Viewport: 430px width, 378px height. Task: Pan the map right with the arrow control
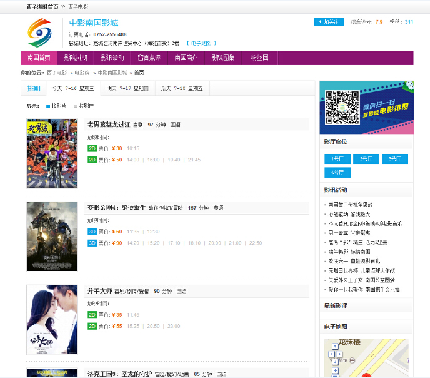pos(339,354)
